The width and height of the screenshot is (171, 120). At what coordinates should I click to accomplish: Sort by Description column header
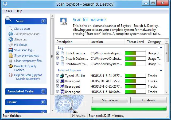(x=72, y=42)
